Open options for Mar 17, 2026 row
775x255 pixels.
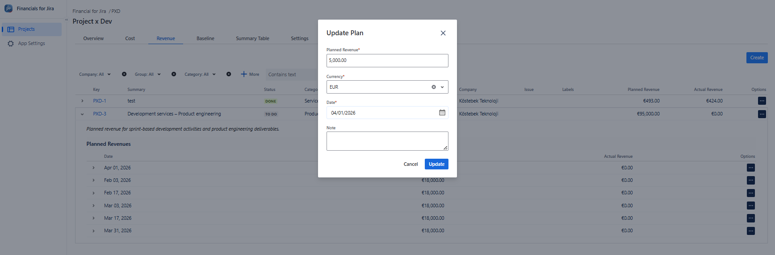pos(751,218)
